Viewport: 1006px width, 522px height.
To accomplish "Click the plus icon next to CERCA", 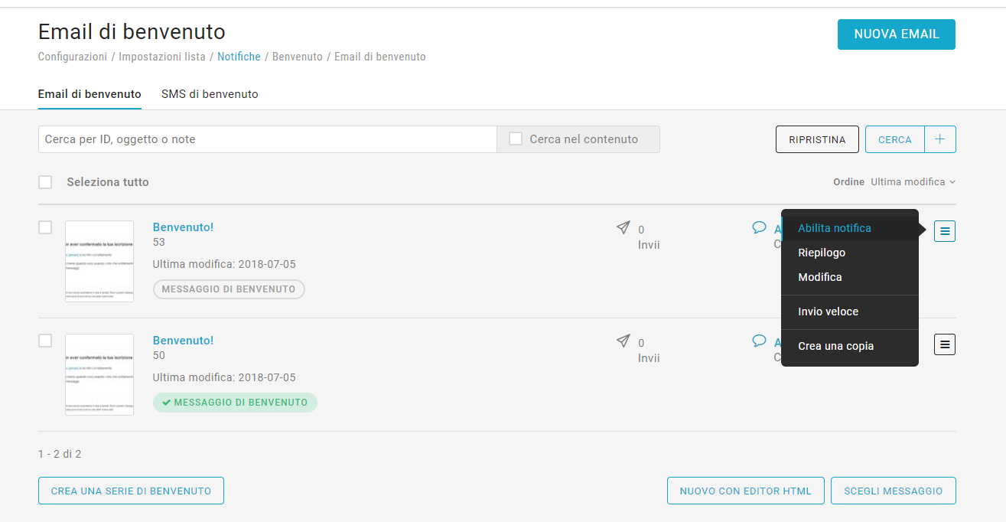I will [940, 139].
